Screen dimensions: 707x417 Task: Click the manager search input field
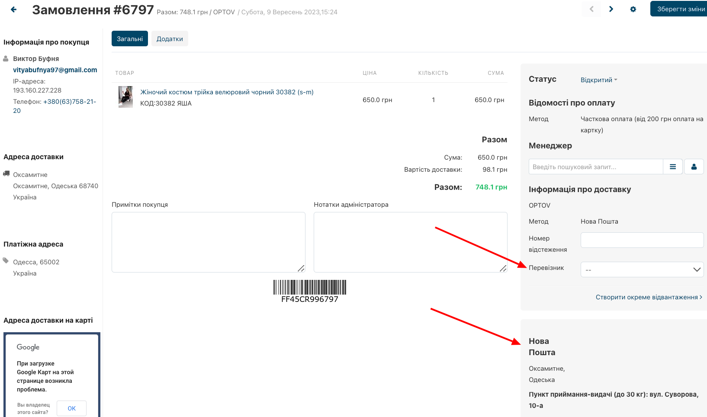596,167
